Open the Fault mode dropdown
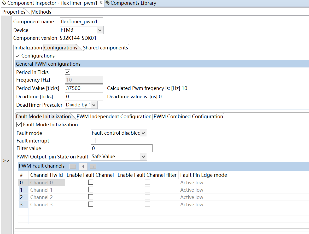Screen dimensions: 309x234 point(119,133)
